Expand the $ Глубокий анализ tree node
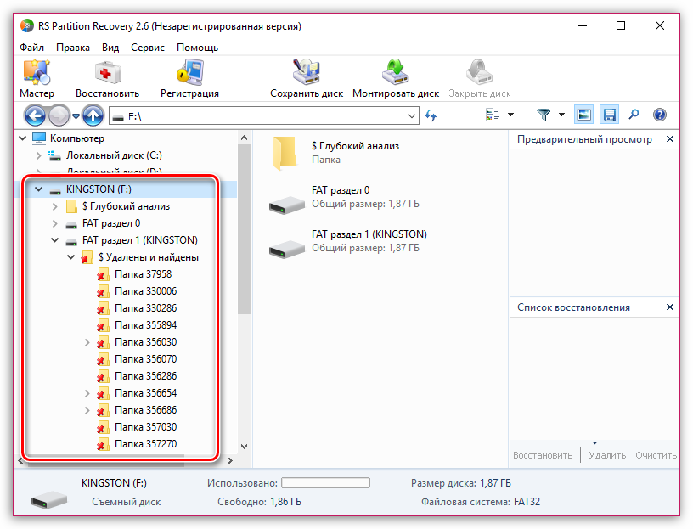Viewport: 693px width, 529px height. [x=55, y=206]
